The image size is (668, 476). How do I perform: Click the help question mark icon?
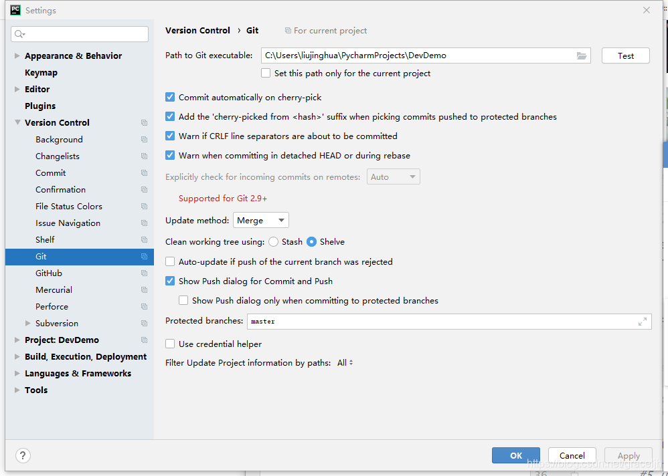tap(23, 455)
